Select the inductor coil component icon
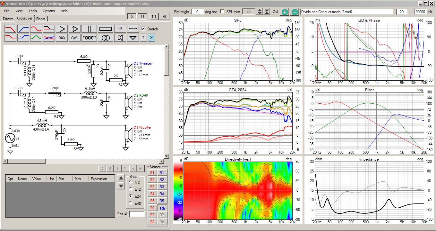The height and width of the screenshot is (231, 436). (x=90, y=38)
